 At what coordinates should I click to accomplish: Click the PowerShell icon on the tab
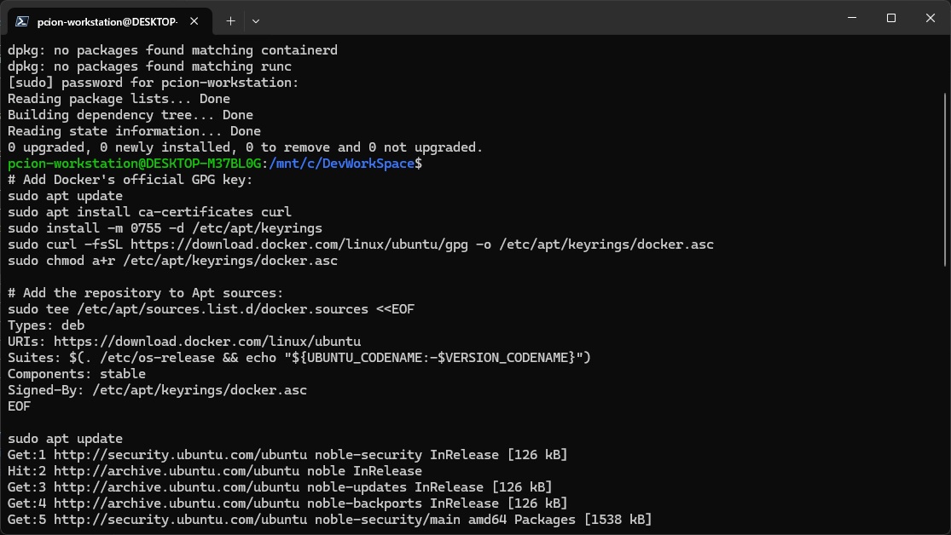22,20
